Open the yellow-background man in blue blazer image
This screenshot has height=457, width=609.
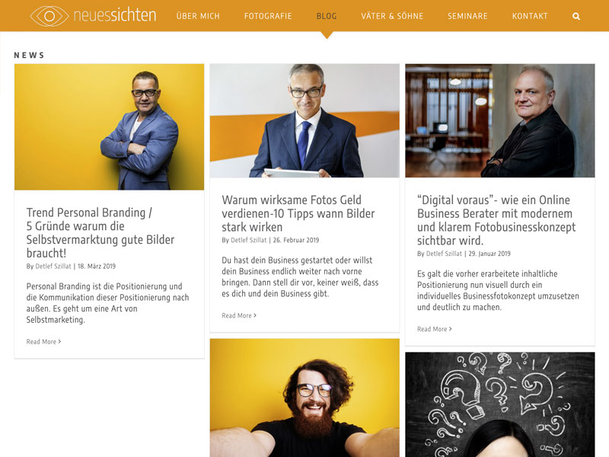tap(109, 127)
